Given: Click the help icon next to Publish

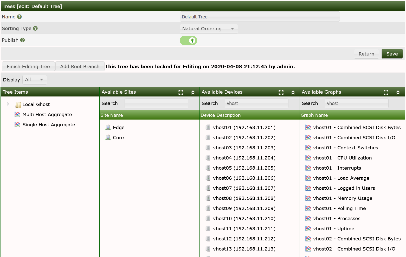Looking at the screenshot, I should coord(23,40).
